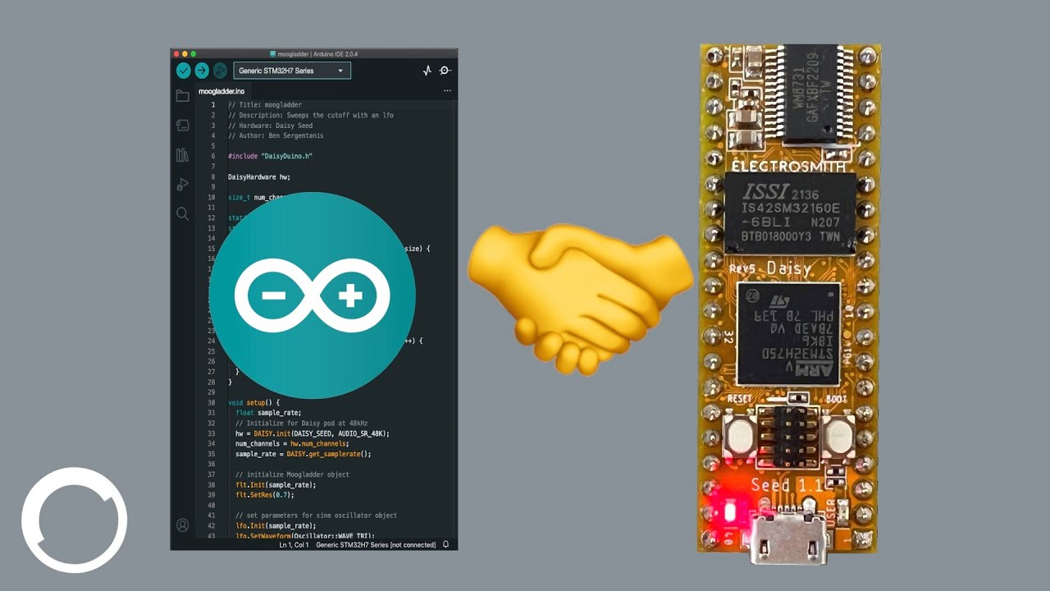The width and height of the screenshot is (1050, 591).
Task: Expand the Generic STM32H7 Series board selector
Action: [x=292, y=71]
